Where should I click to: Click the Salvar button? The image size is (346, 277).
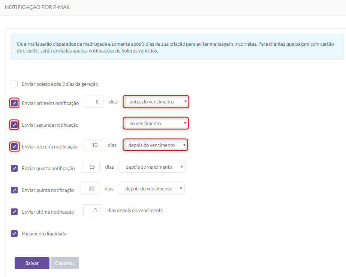click(32, 263)
